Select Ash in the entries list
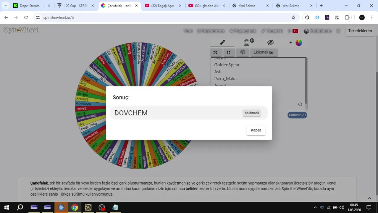This screenshot has height=213, width=378. pos(218,72)
